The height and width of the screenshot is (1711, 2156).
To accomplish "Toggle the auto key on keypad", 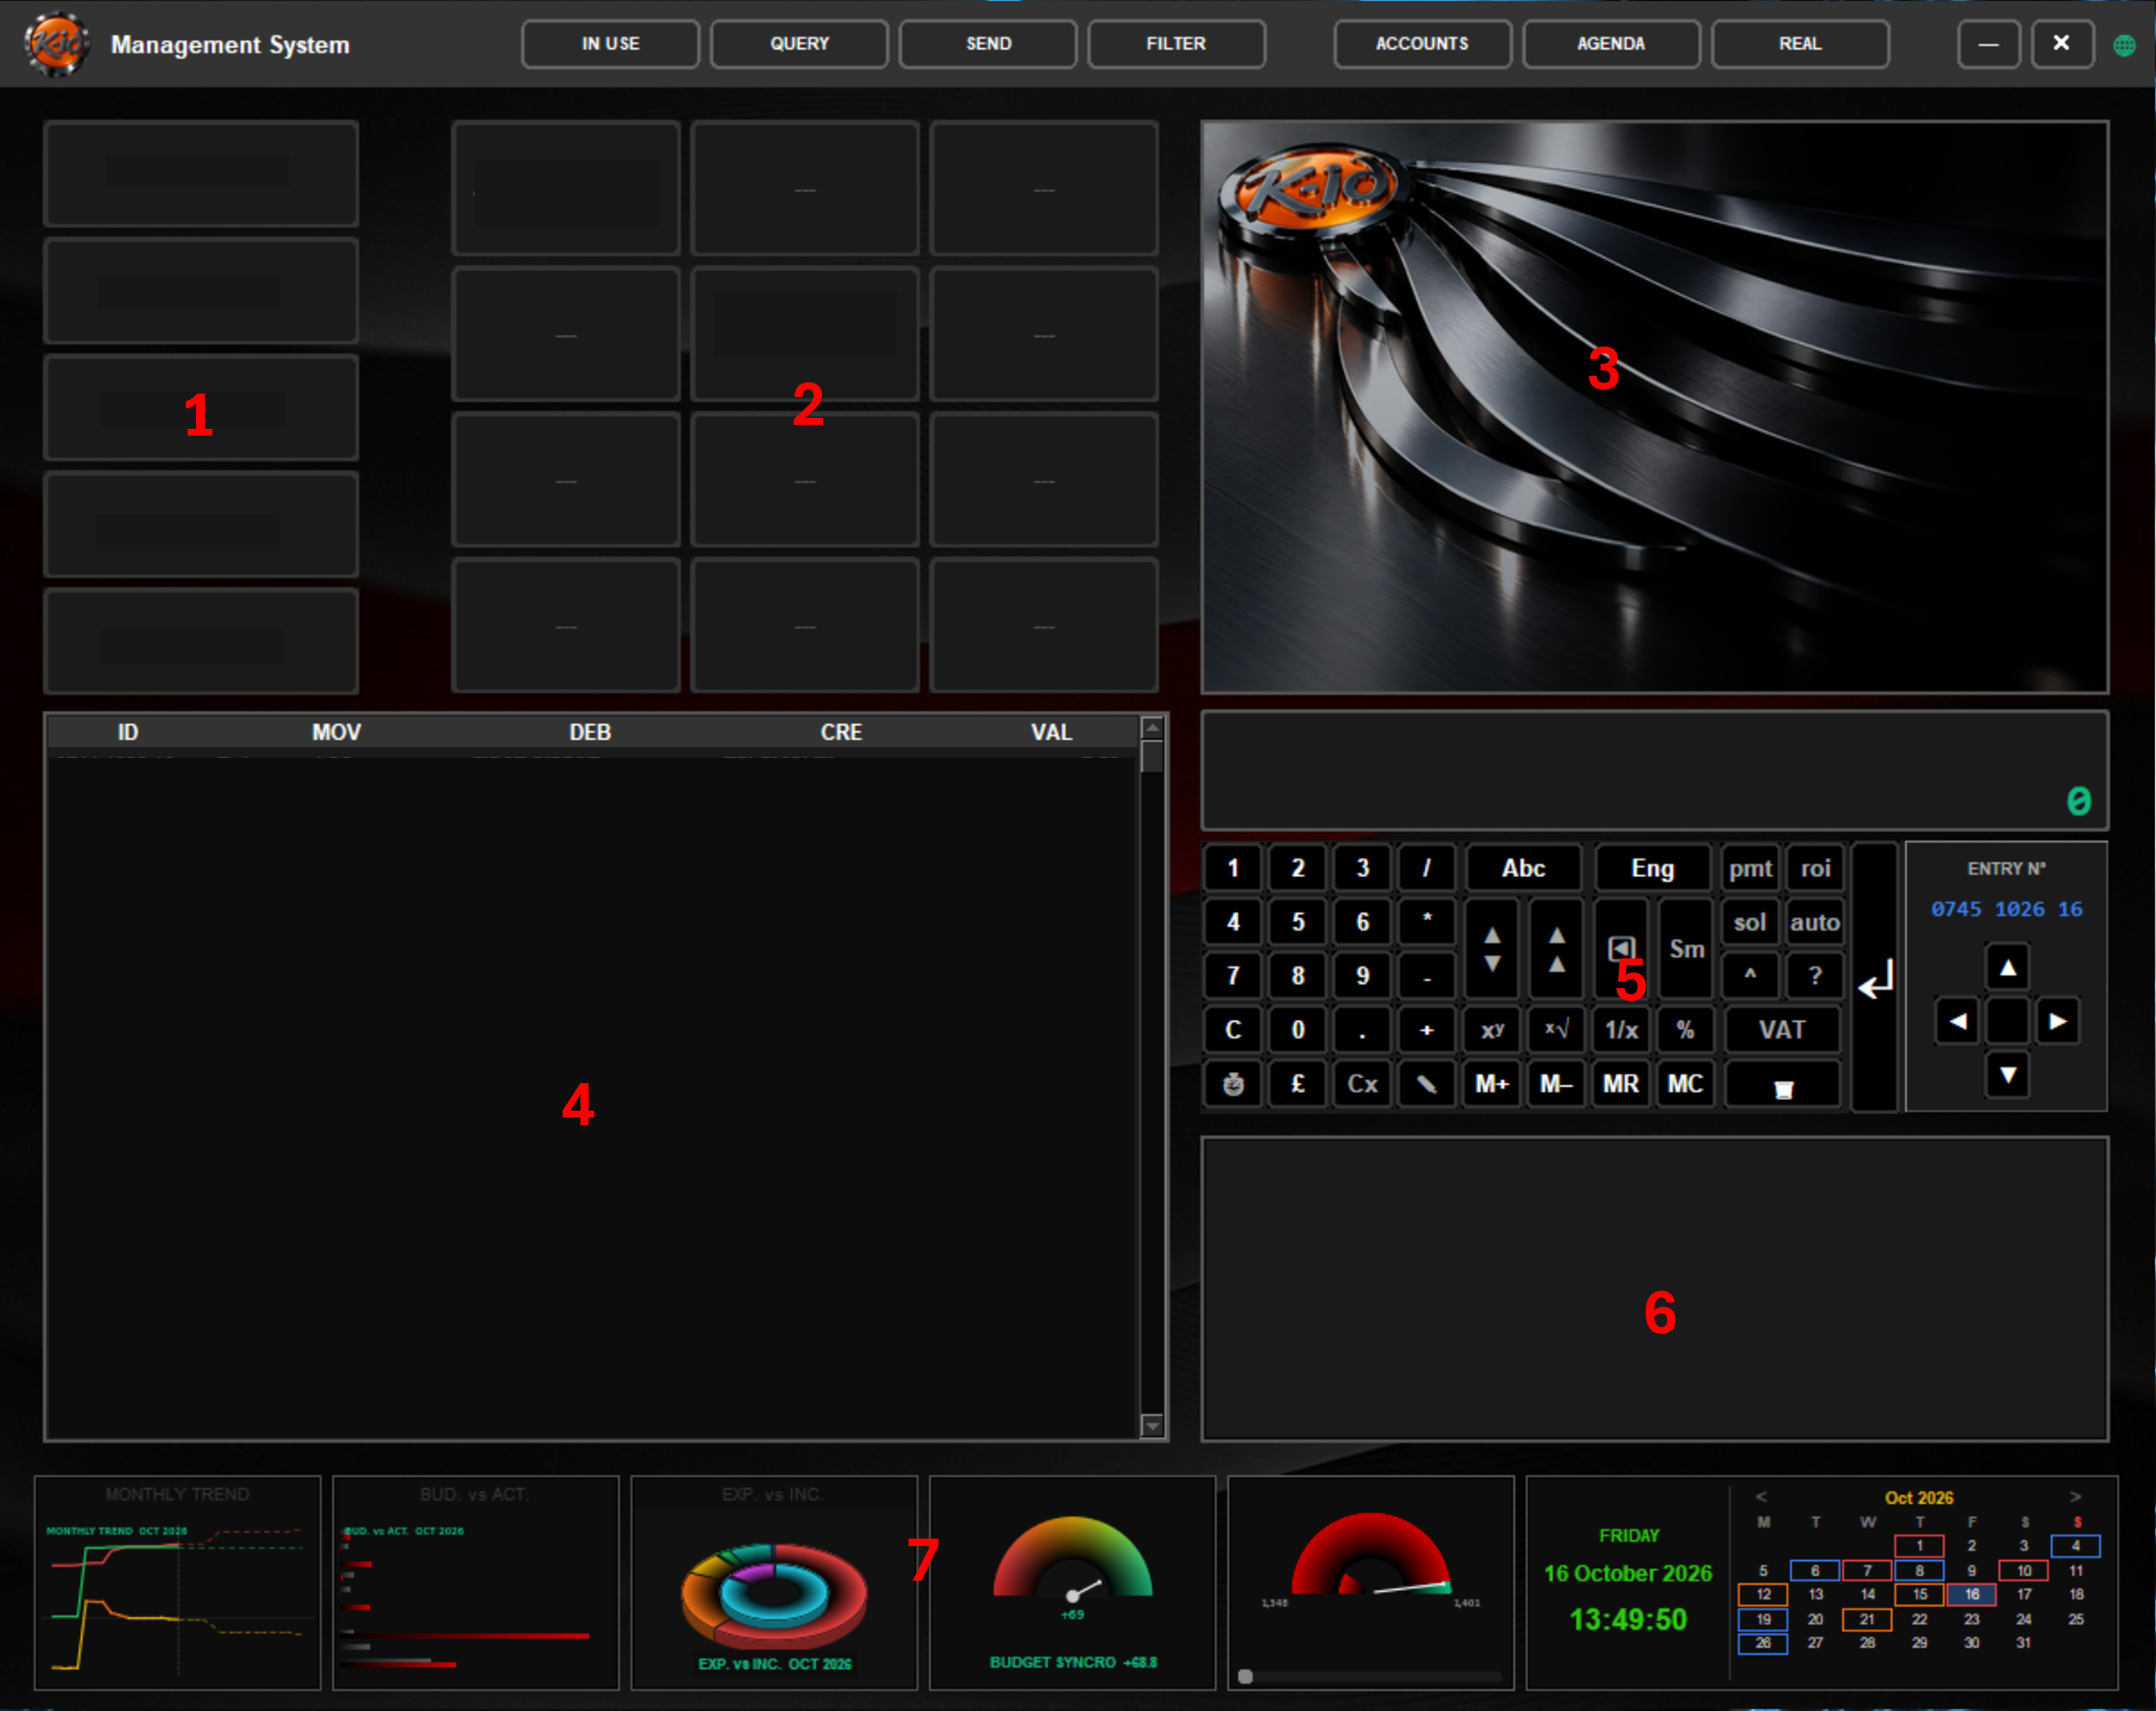I will pos(1814,922).
